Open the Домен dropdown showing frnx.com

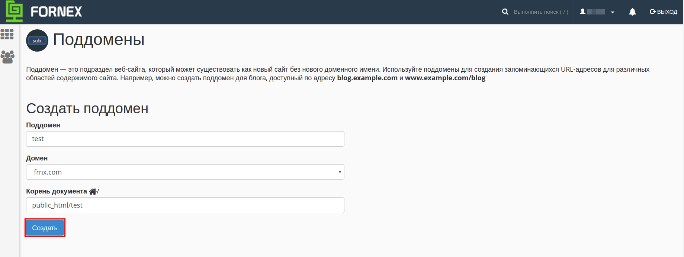pos(185,172)
